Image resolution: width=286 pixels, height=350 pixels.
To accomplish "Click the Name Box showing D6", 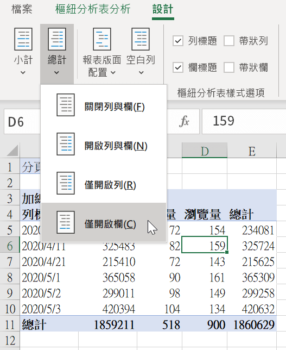I will (x=22, y=122).
